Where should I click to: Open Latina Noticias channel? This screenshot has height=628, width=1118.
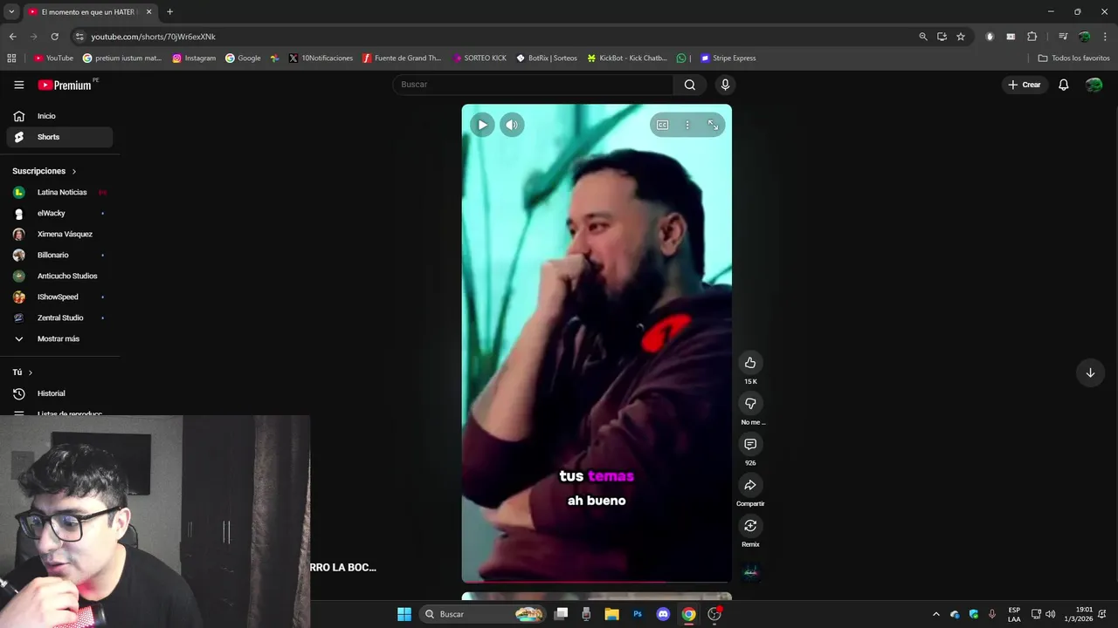tap(59, 192)
